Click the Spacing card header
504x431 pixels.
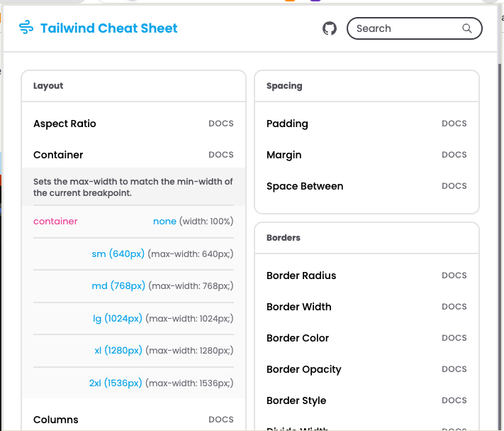[x=366, y=86]
